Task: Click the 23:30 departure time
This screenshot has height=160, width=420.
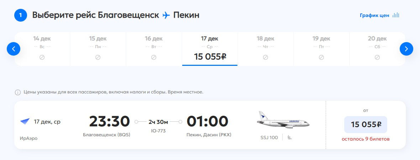Action: (109, 121)
